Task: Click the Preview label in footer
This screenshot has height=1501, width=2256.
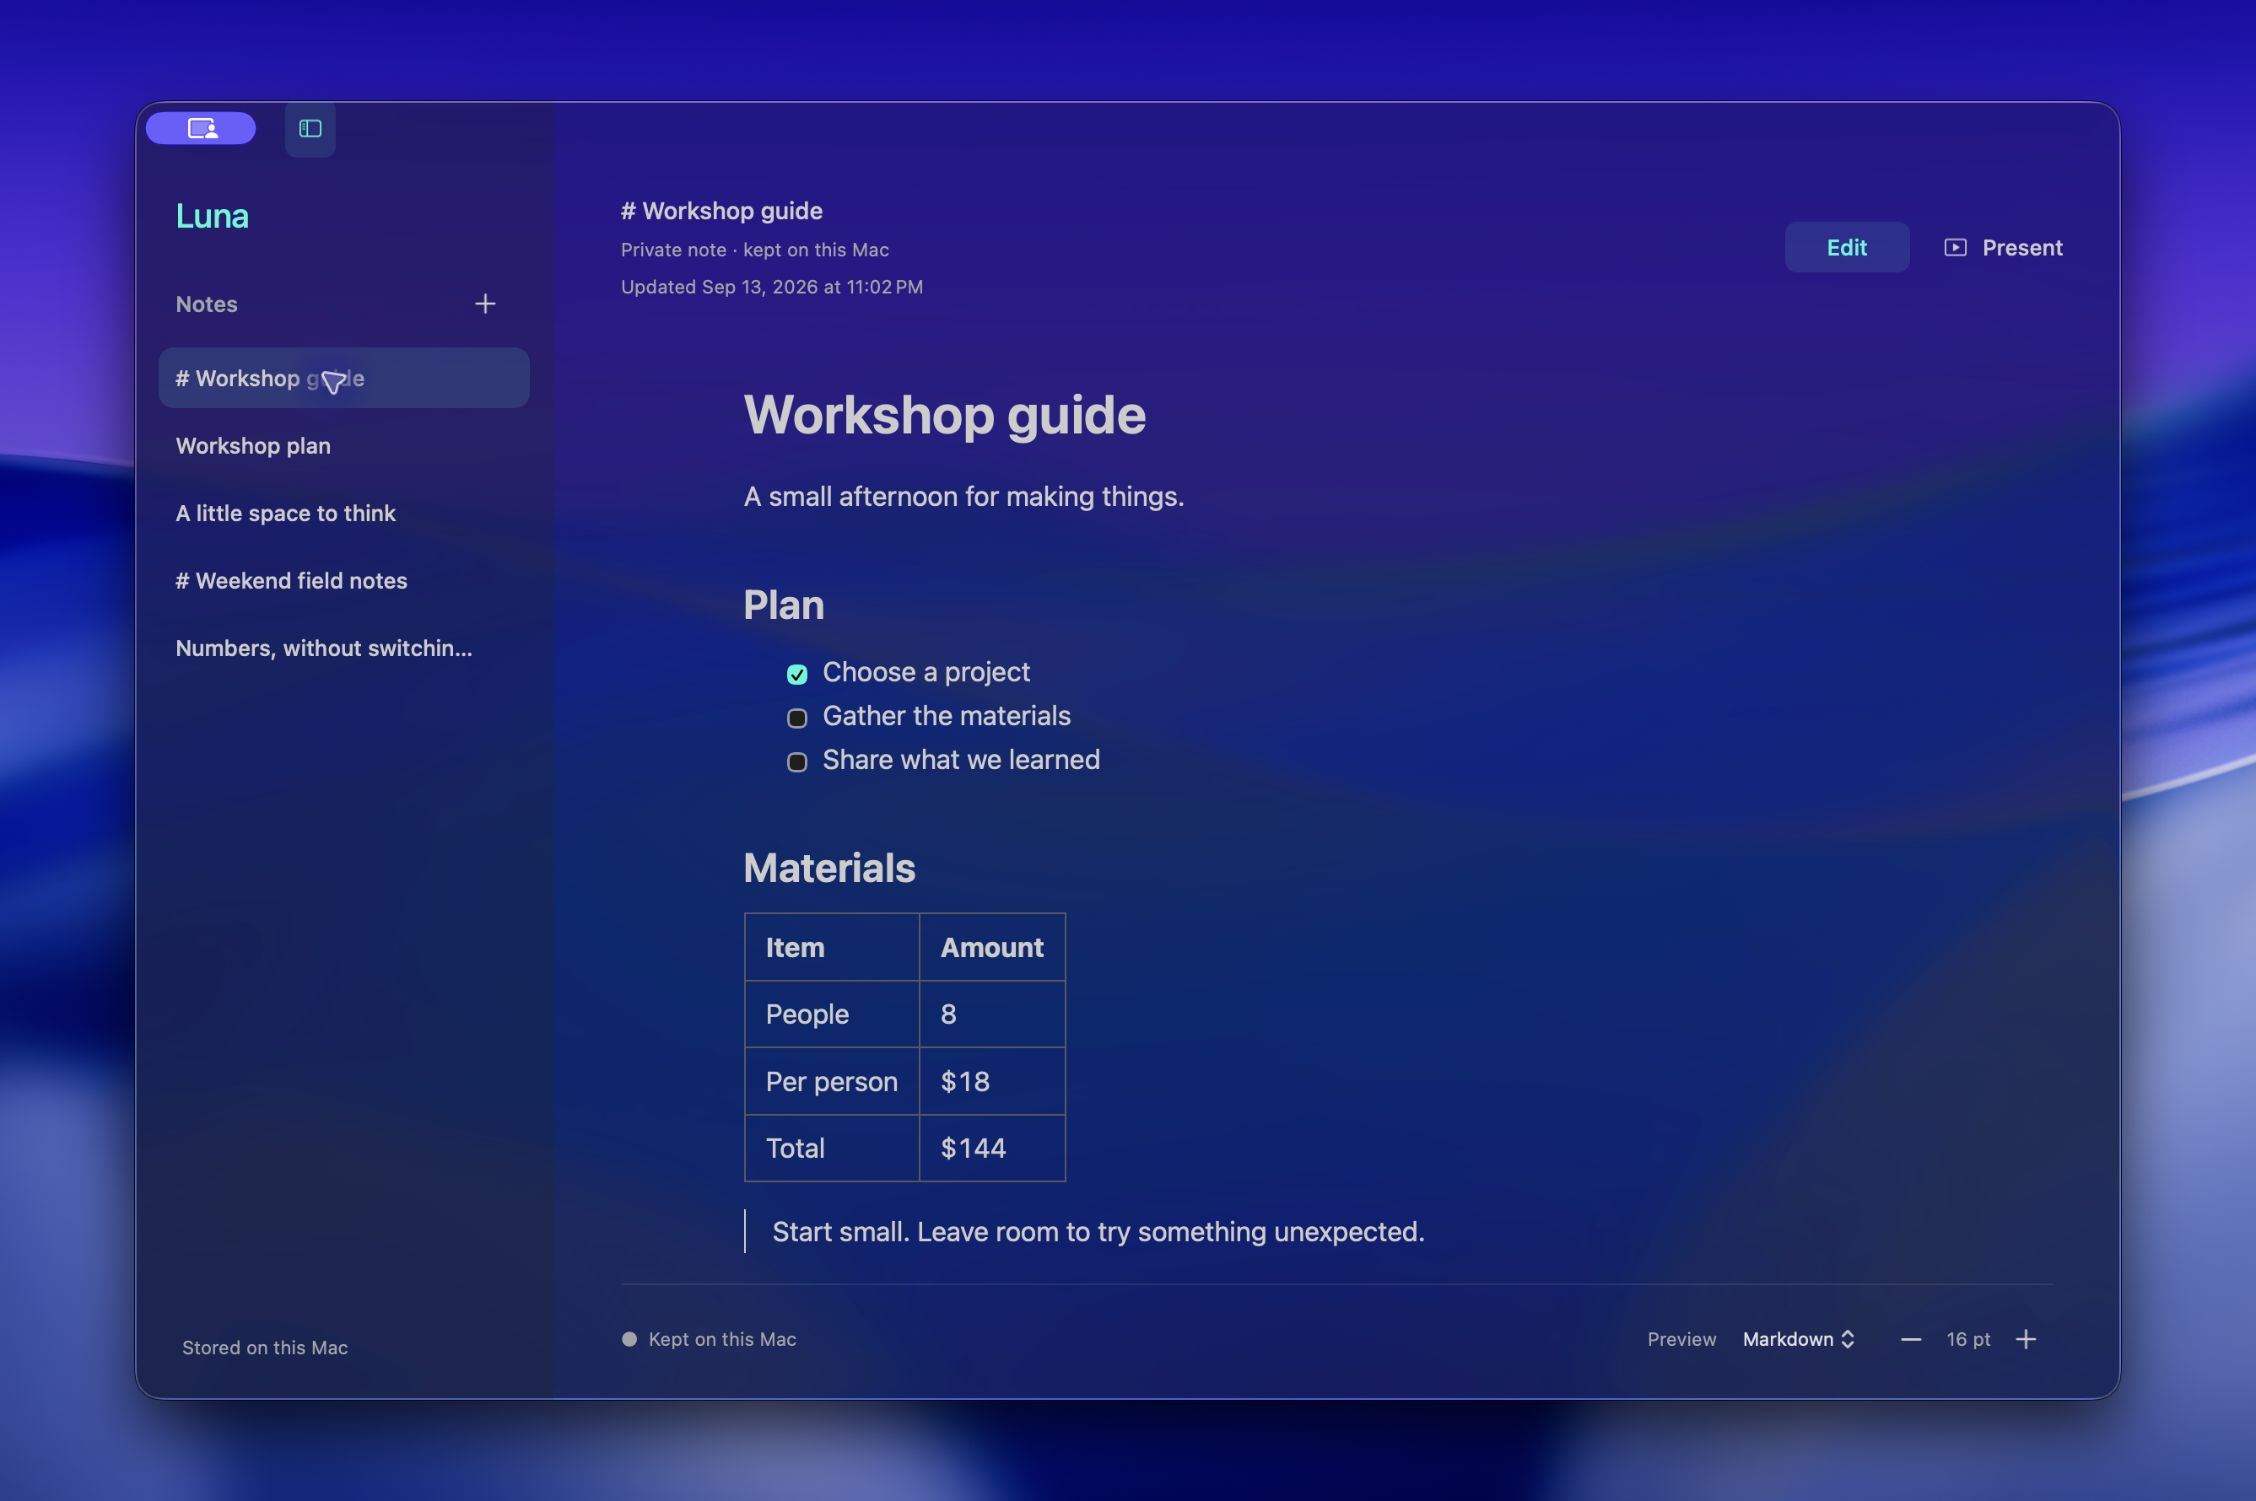Action: pyautogui.click(x=1681, y=1339)
